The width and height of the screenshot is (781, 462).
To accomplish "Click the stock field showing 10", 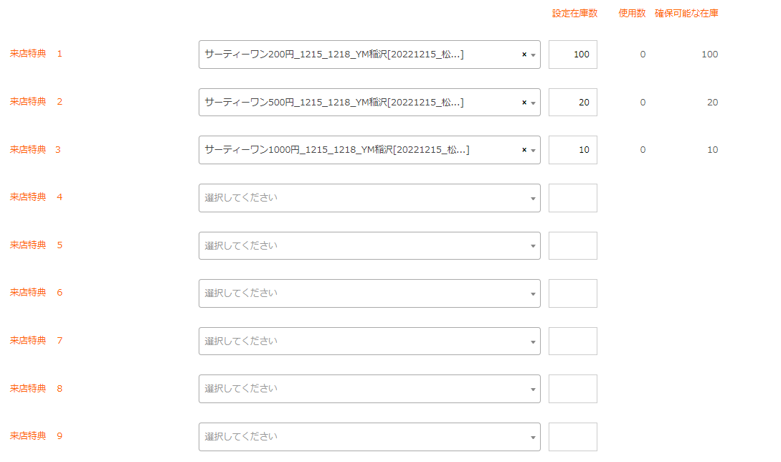I will (x=572, y=150).
